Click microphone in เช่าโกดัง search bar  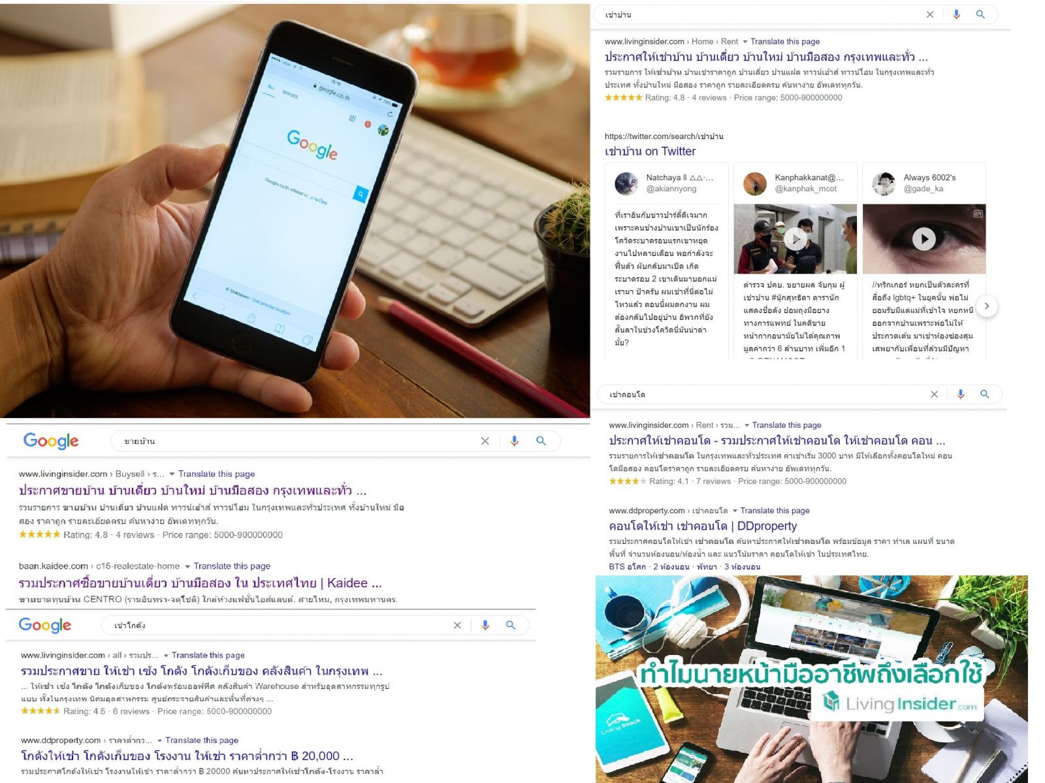(485, 625)
